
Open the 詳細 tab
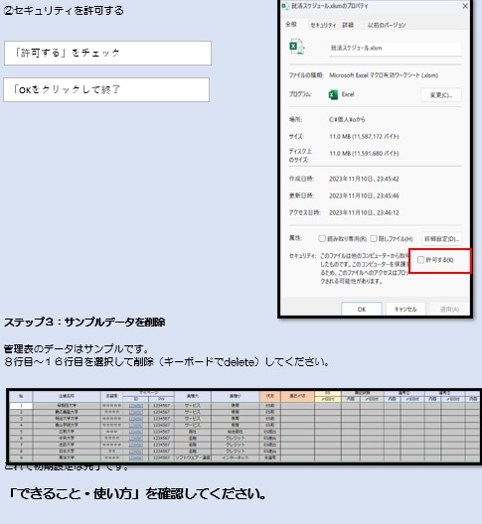coord(348,25)
